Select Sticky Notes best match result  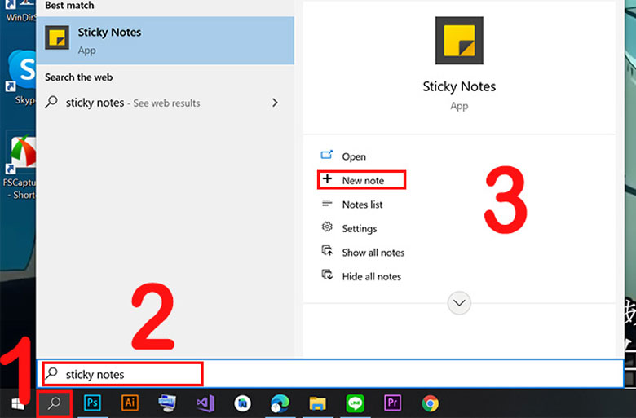[x=165, y=41]
